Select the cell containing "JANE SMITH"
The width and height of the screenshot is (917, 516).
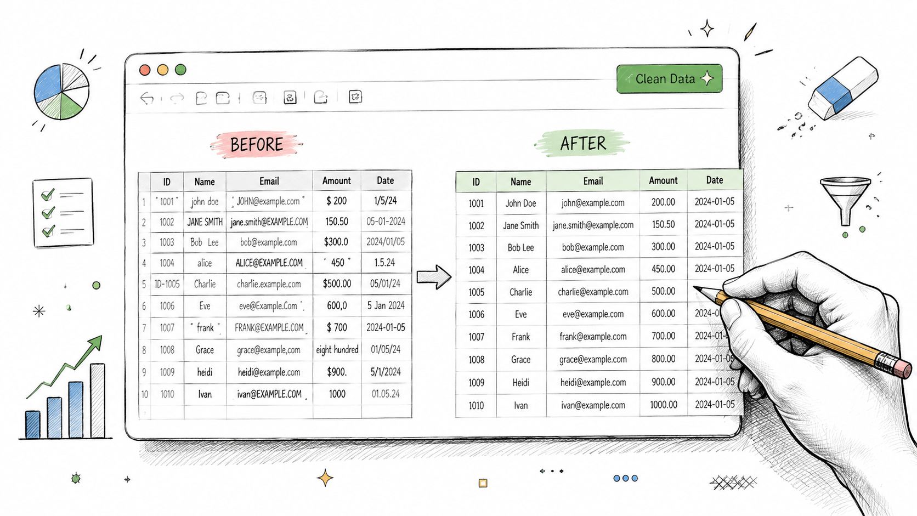(x=205, y=222)
